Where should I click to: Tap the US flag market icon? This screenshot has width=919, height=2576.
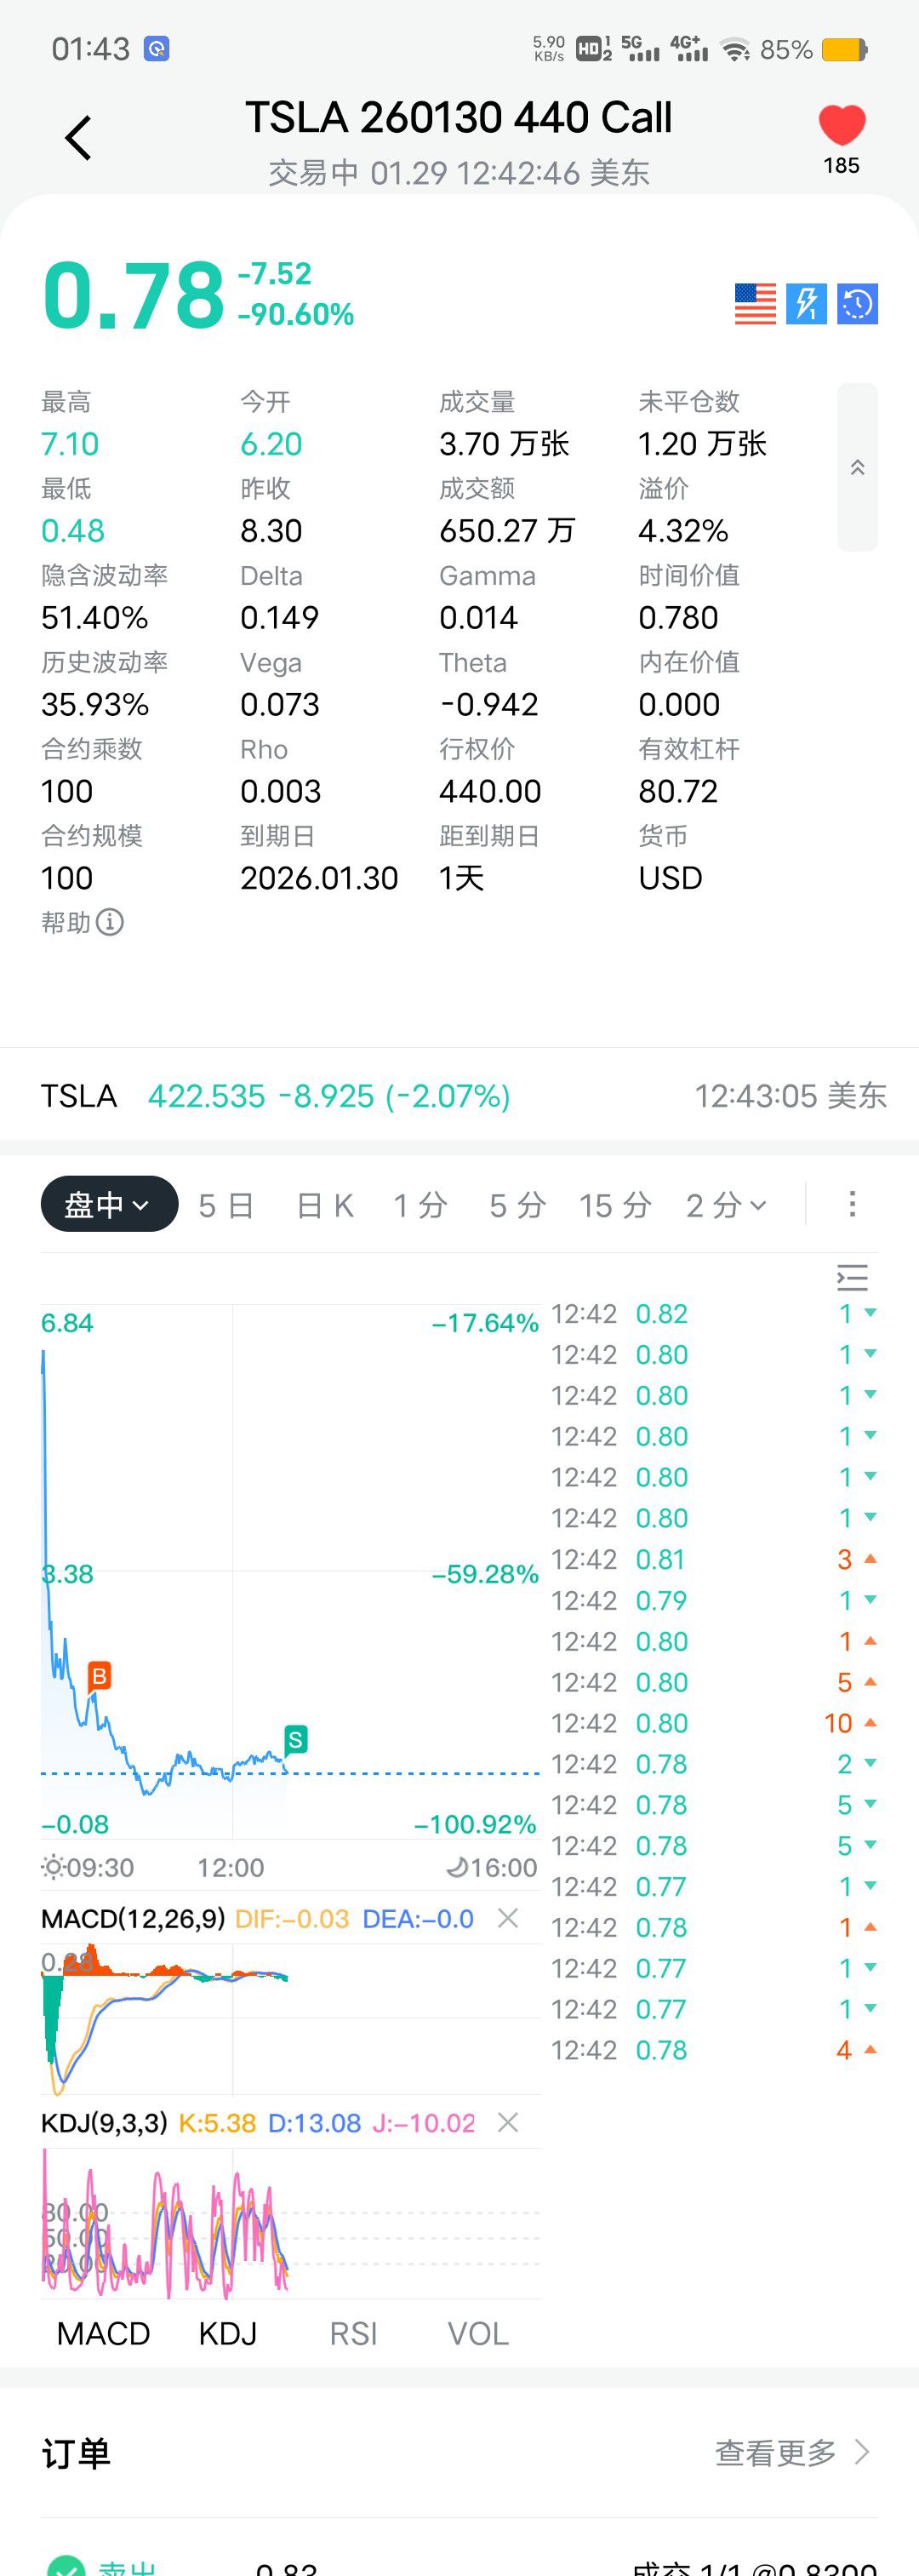[755, 304]
